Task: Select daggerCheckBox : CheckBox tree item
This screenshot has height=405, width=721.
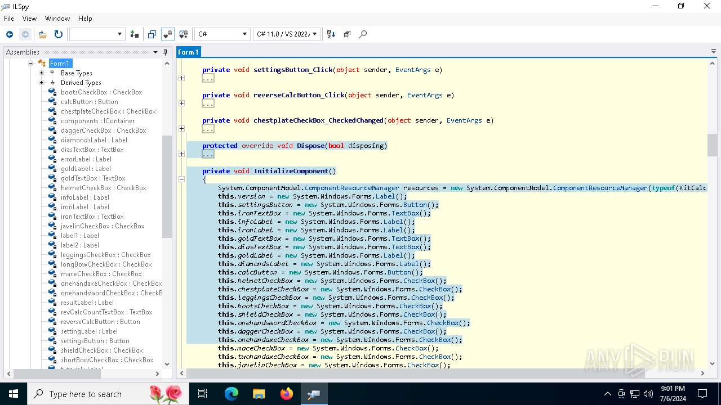Action: [104, 130]
